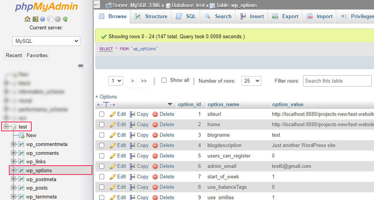
Task: Check the blogname row checkbox
Action: click(x=102, y=135)
